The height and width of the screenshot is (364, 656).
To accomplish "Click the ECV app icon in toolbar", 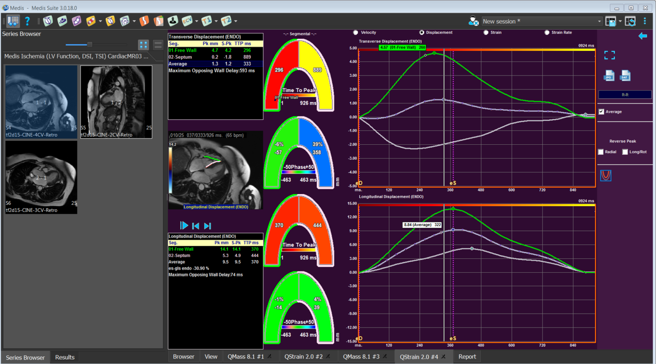I will (x=187, y=21).
